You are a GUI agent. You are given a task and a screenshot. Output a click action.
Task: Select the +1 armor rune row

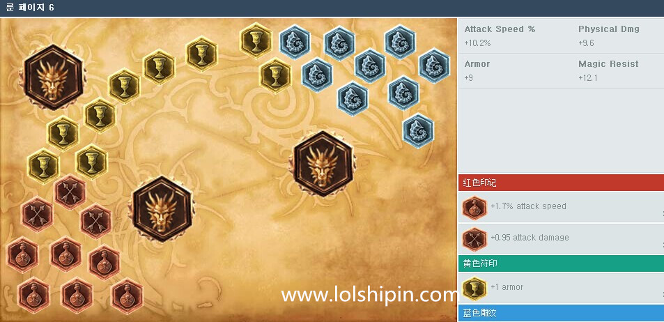coord(561,288)
